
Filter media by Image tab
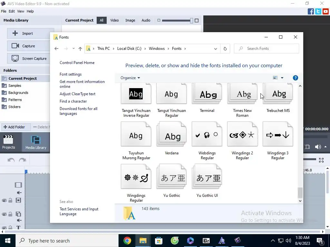click(130, 20)
